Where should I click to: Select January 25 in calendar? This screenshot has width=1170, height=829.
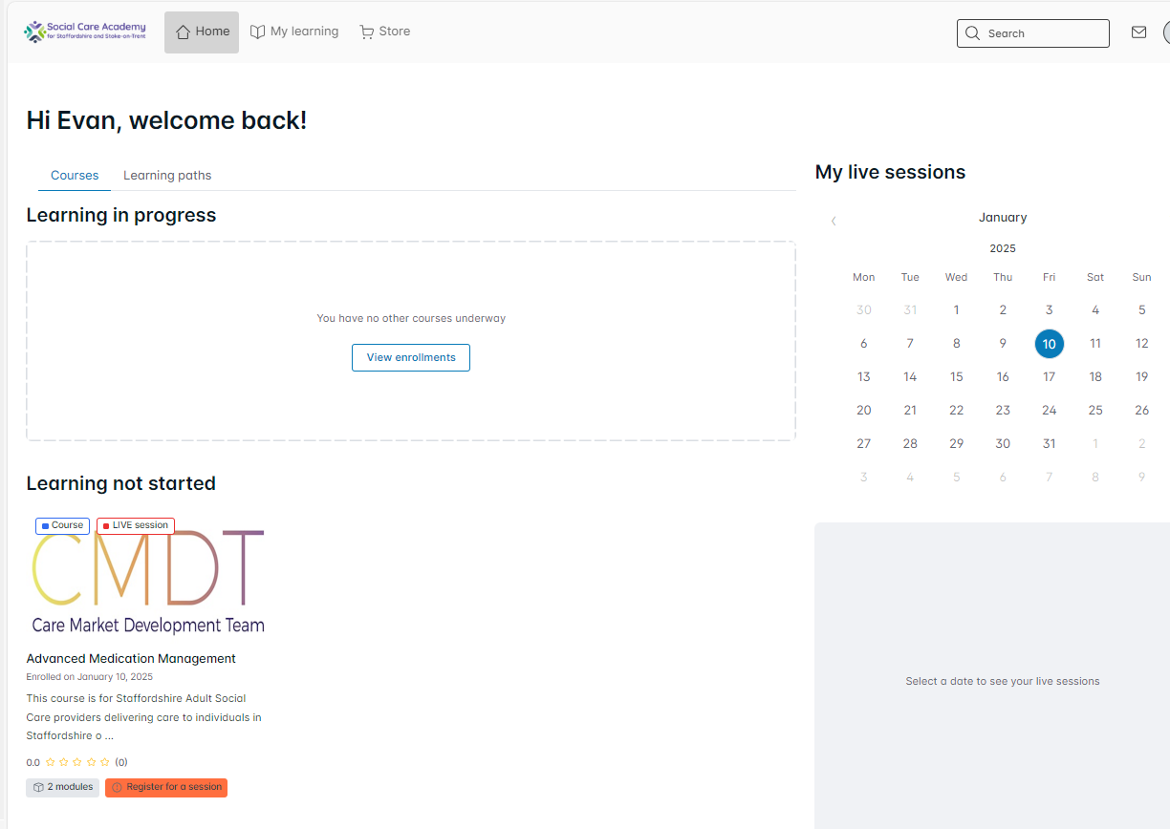[x=1095, y=411]
